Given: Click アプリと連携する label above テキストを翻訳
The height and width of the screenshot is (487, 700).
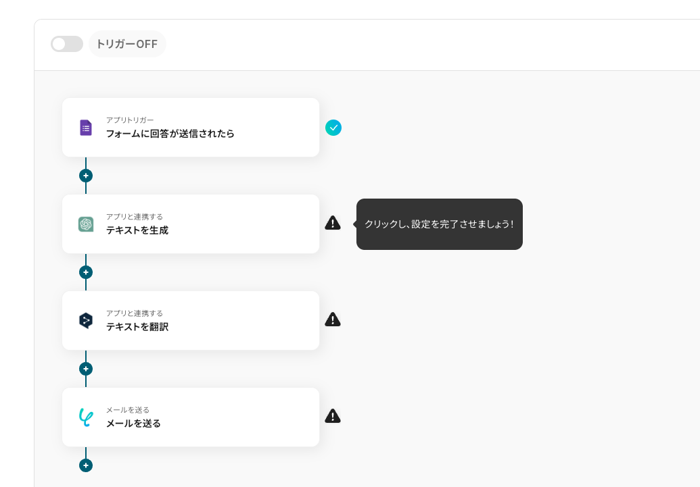Looking at the screenshot, I should (135, 313).
